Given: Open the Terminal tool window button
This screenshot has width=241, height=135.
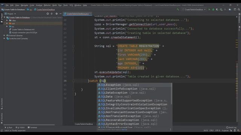Looking at the screenshot, I should pyautogui.click(x=32, y=127).
